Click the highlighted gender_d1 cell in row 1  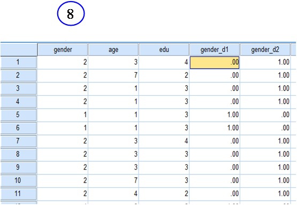point(215,63)
